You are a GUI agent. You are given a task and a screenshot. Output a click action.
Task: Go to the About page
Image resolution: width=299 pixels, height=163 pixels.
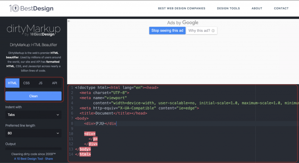point(257,9)
